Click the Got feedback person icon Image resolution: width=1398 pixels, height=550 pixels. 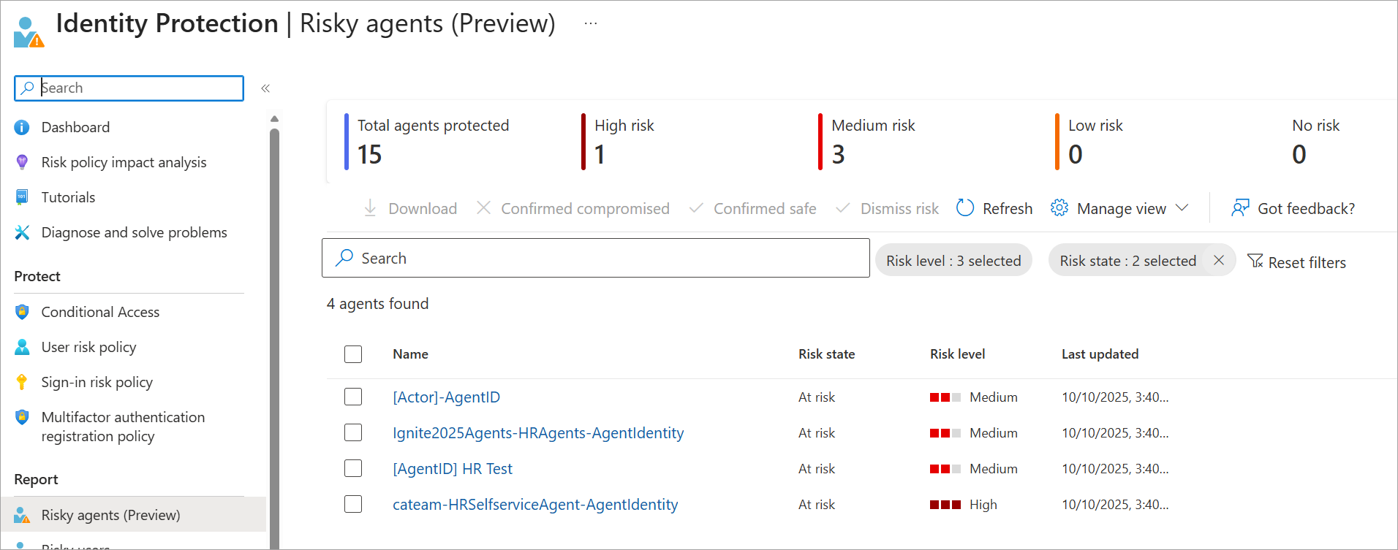1240,208
